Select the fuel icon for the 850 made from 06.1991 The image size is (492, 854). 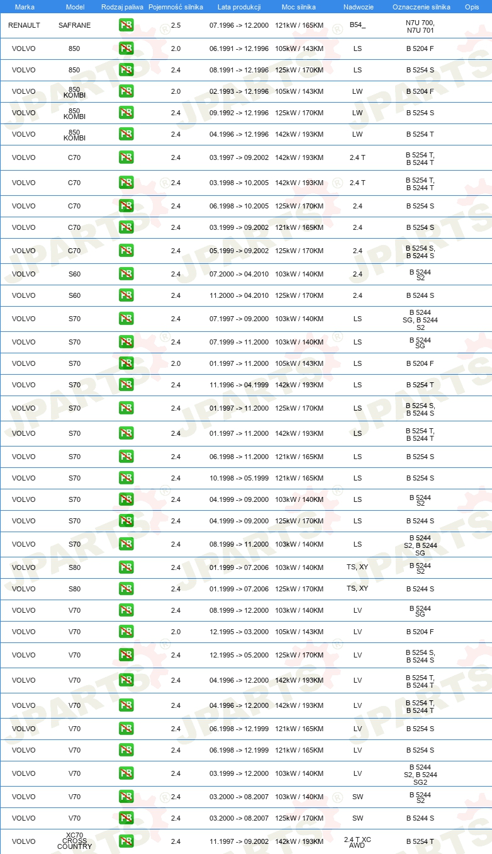[126, 48]
